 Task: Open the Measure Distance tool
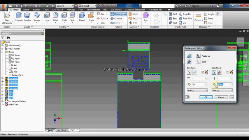pyautogui.click(x=198, y=17)
